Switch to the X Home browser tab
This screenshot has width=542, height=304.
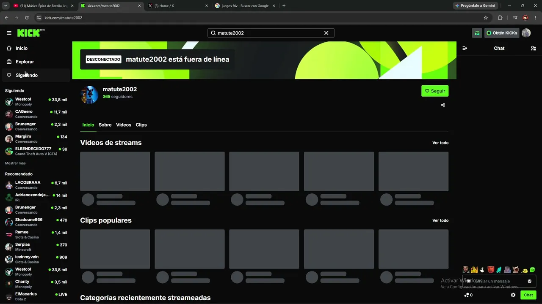click(x=178, y=6)
